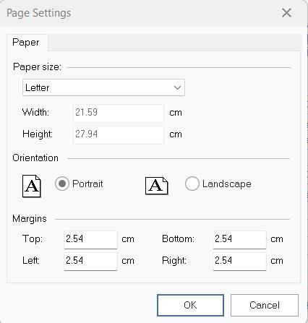Open the Letter paper size dropdown
308x323 pixels.
tap(103, 87)
